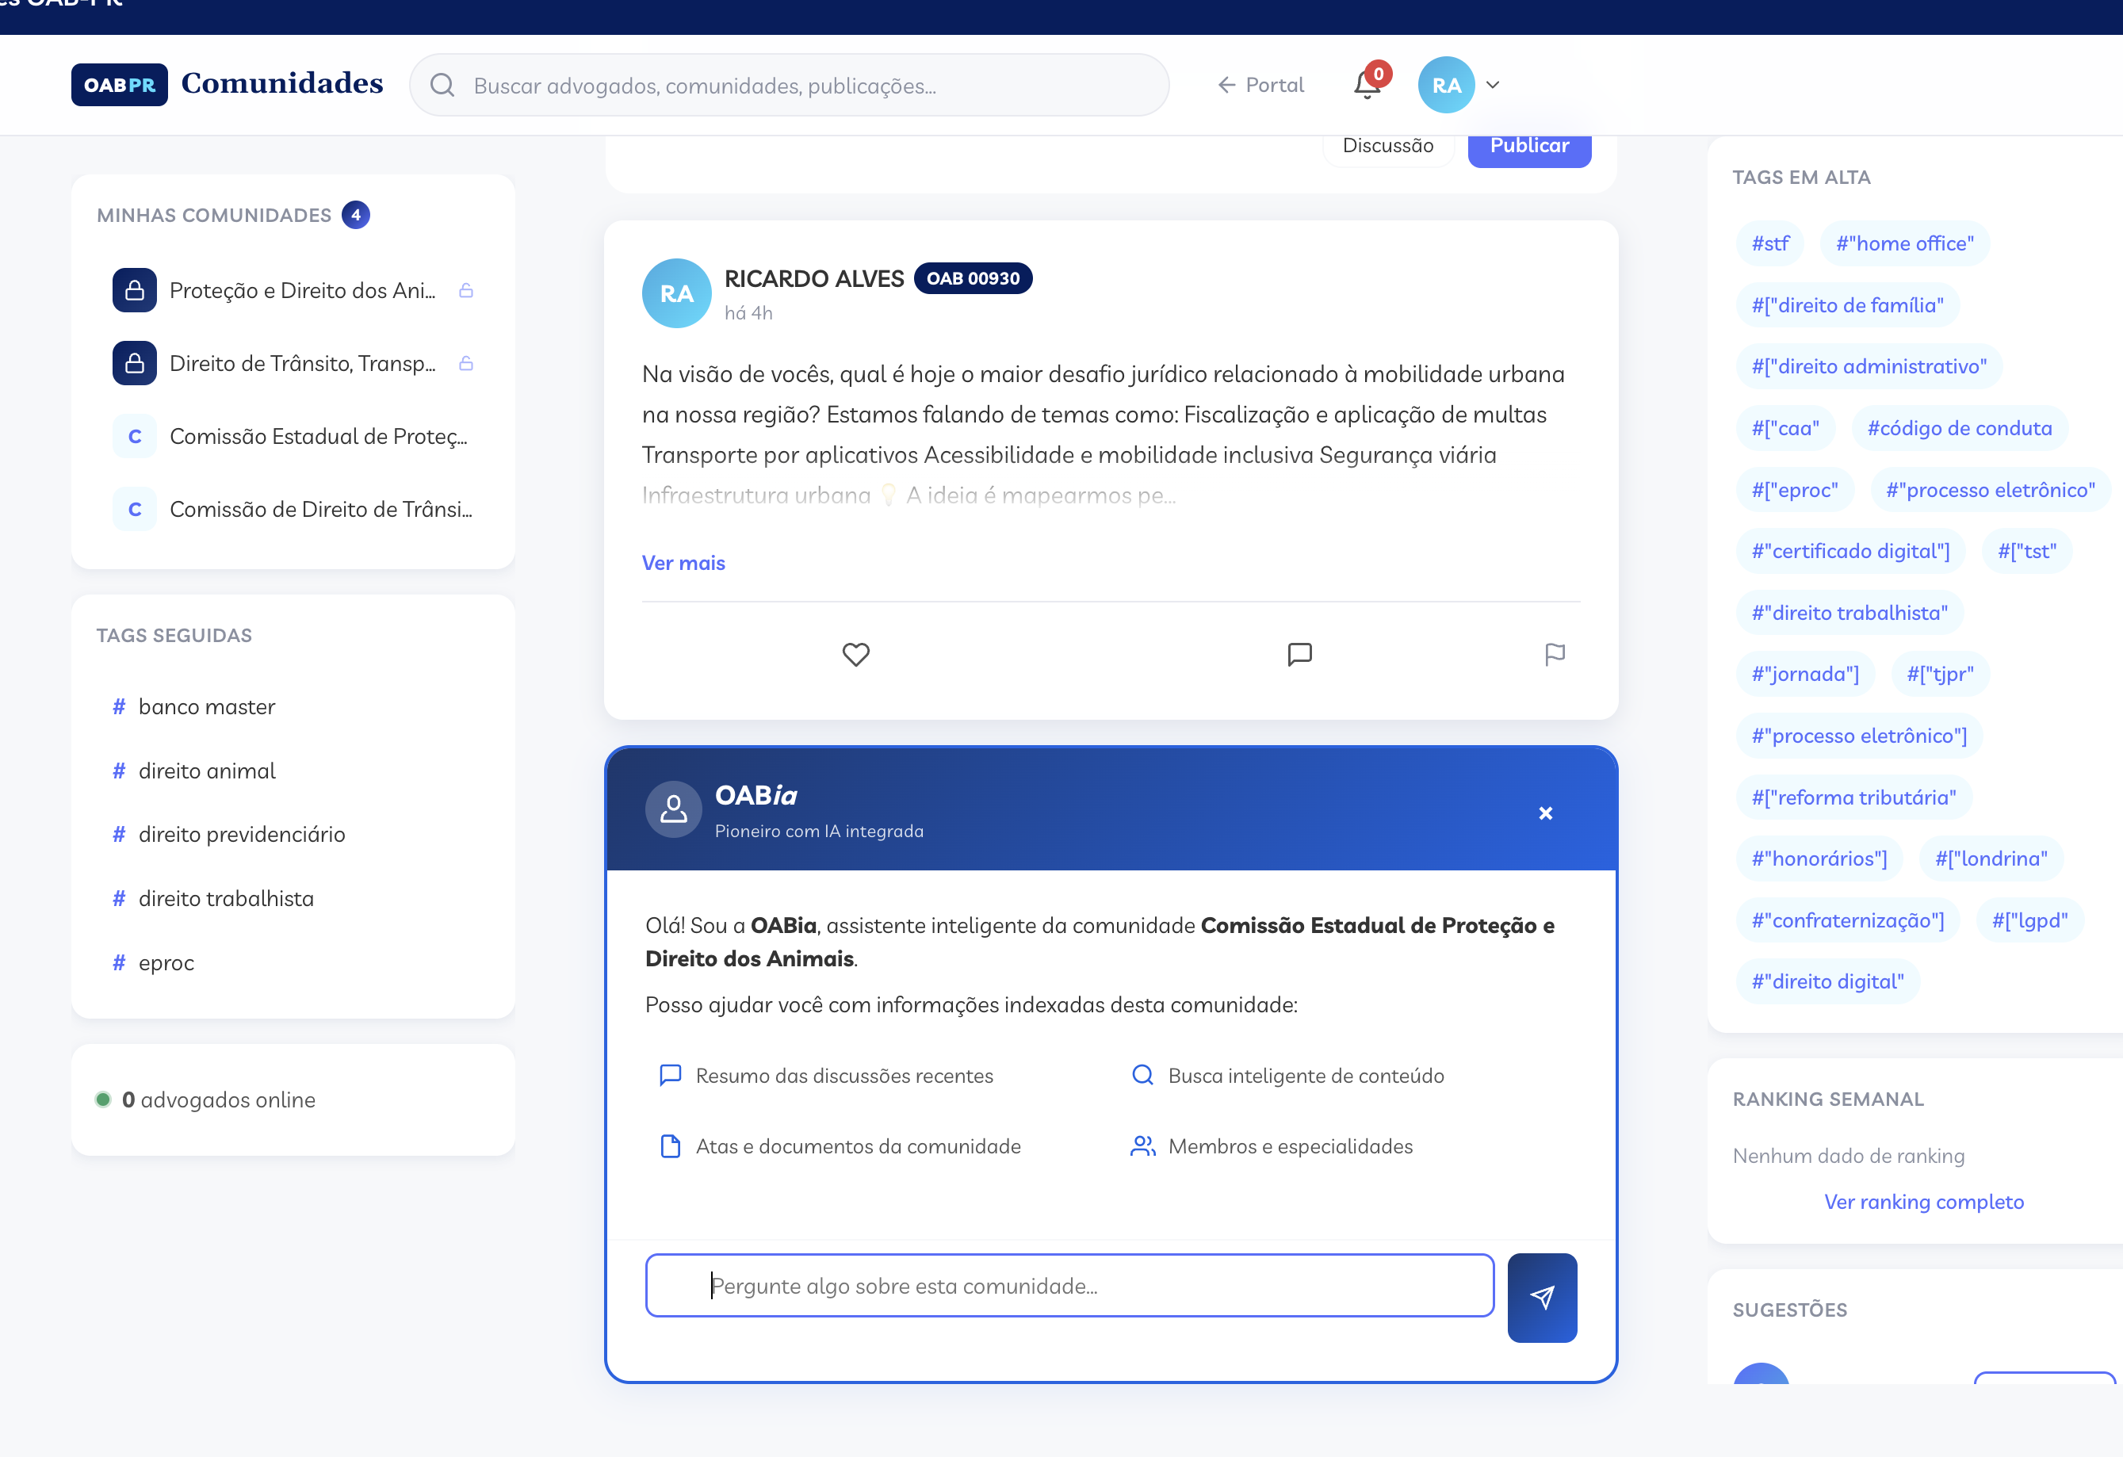Like Ricardo Alves's post with heart icon
This screenshot has height=1457, width=2123.
pos(855,654)
